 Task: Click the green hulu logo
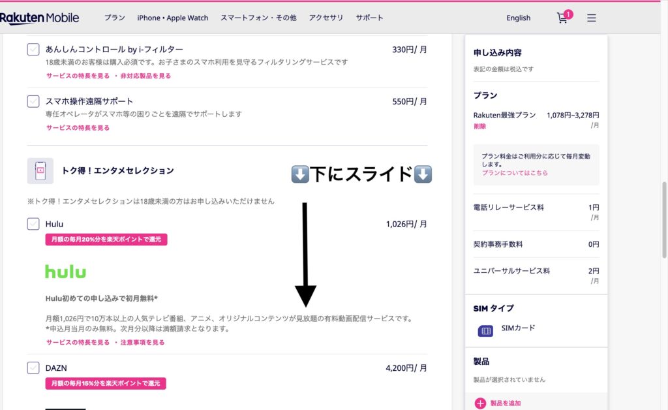tap(66, 271)
